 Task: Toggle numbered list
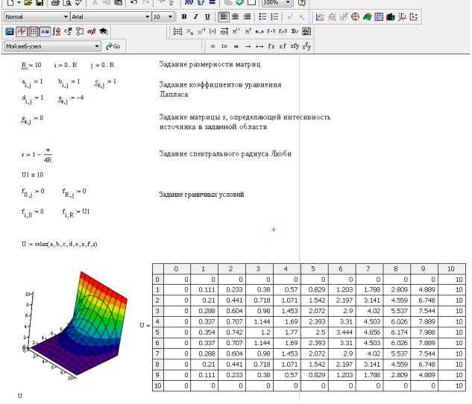tap(274, 17)
